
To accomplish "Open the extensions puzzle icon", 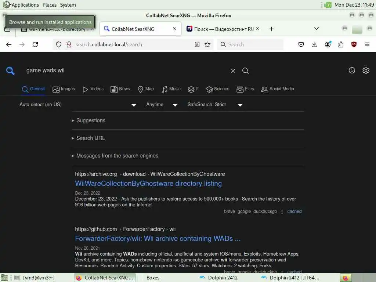I will tap(341, 44).
